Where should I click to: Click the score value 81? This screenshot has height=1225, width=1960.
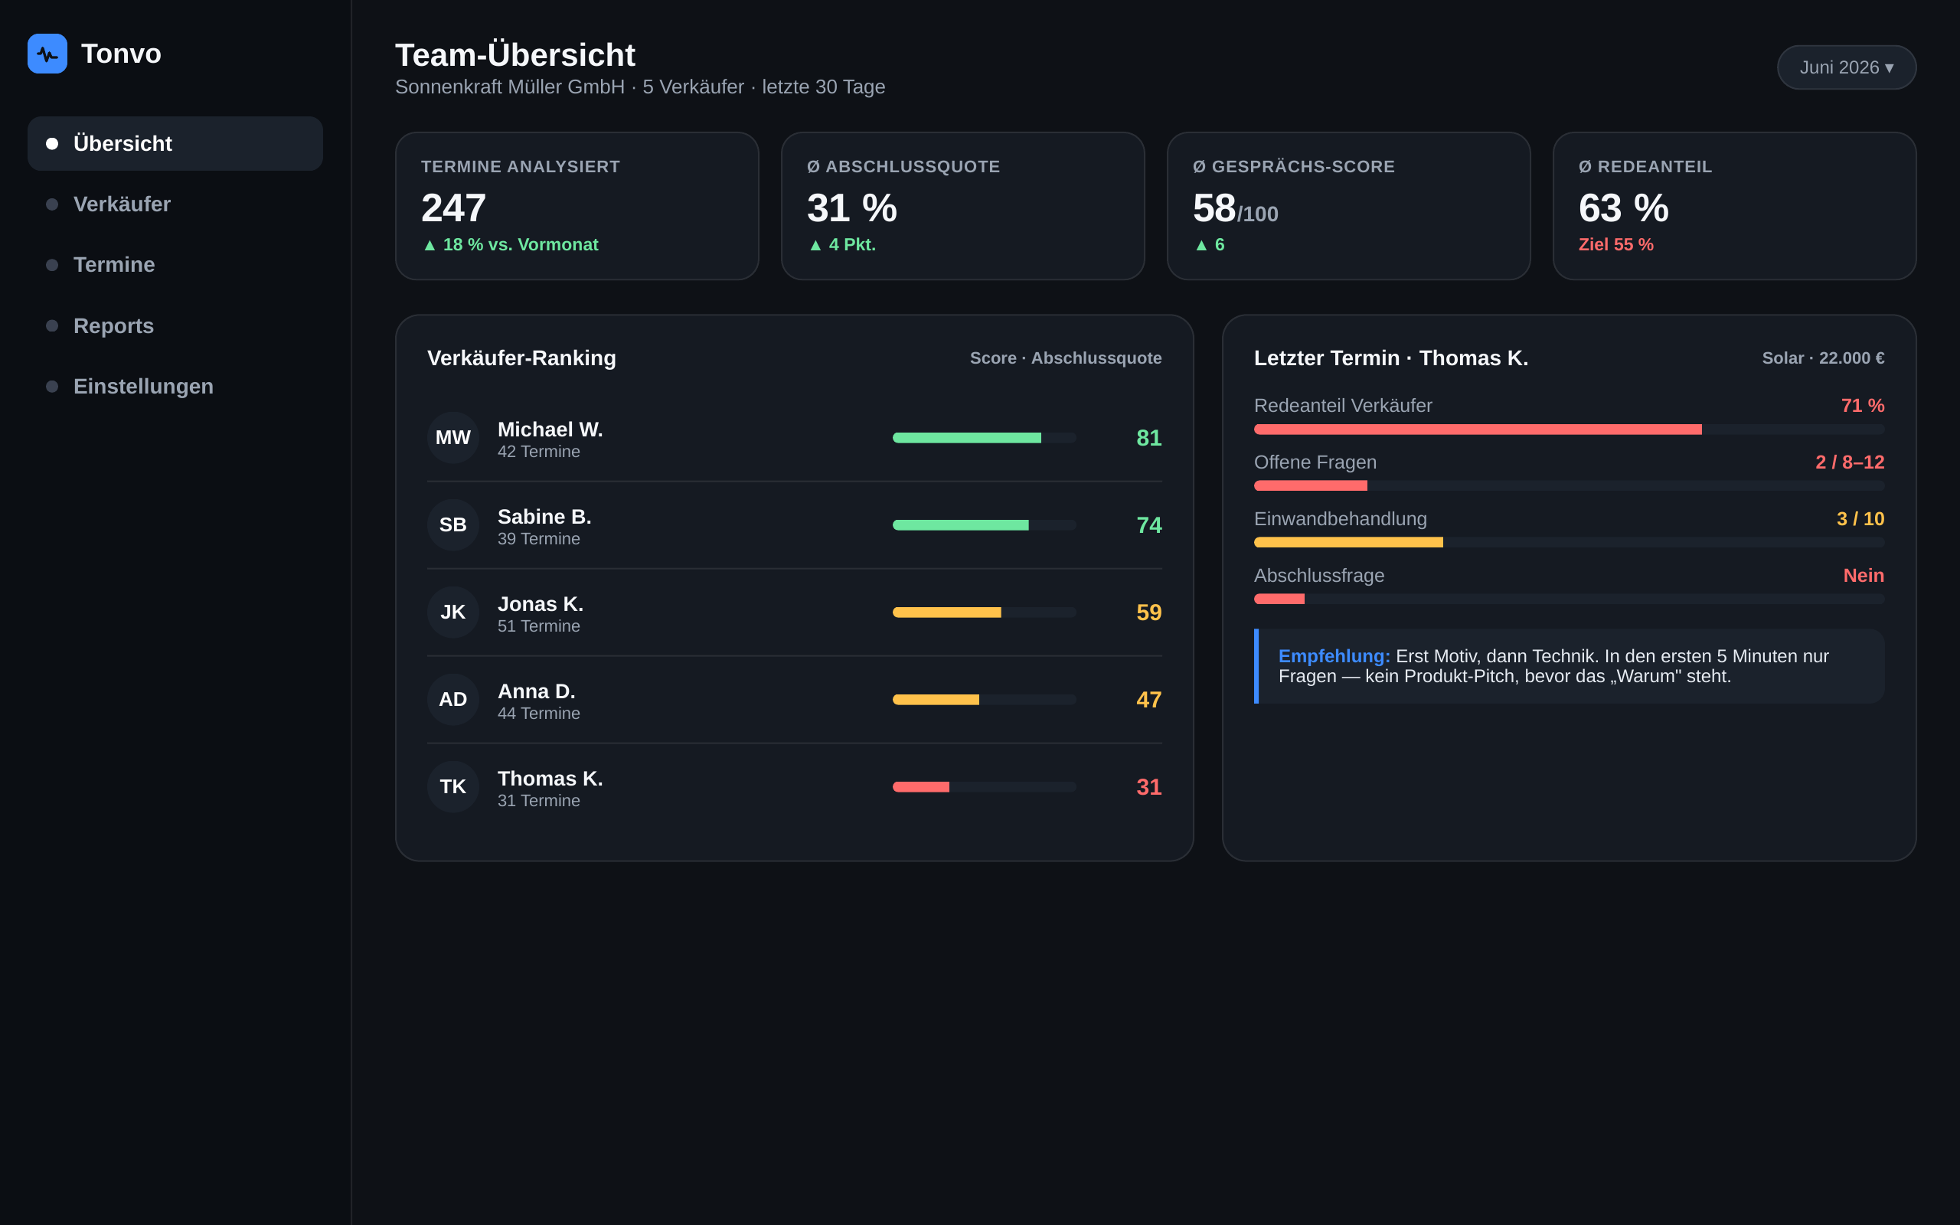(x=1148, y=437)
